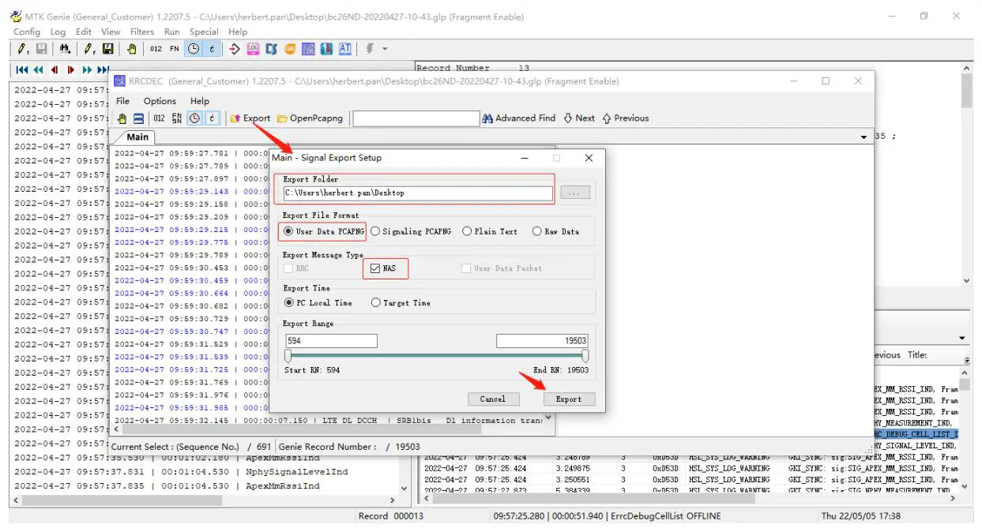The image size is (982, 532).
Task: Click the blue CS icon in Genie toolbar
Action: click(272, 49)
